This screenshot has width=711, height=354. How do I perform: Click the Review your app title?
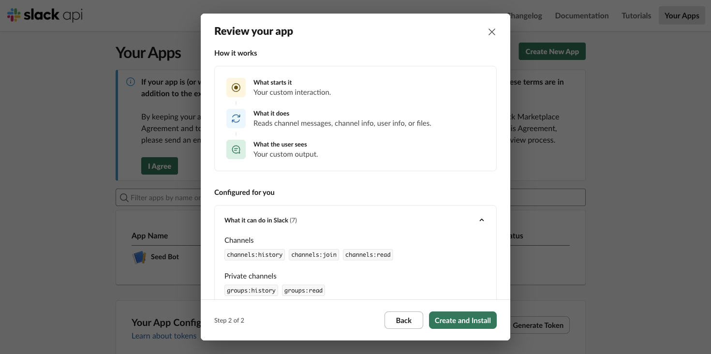tap(254, 31)
